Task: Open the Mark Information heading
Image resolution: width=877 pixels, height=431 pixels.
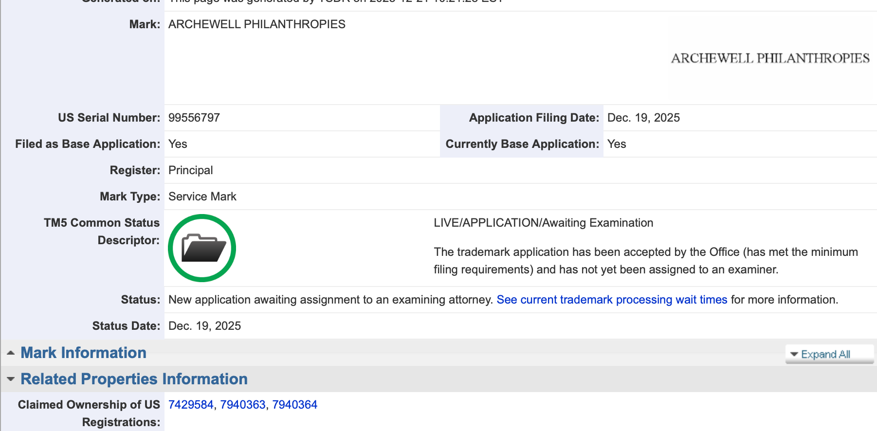Action: (x=83, y=353)
